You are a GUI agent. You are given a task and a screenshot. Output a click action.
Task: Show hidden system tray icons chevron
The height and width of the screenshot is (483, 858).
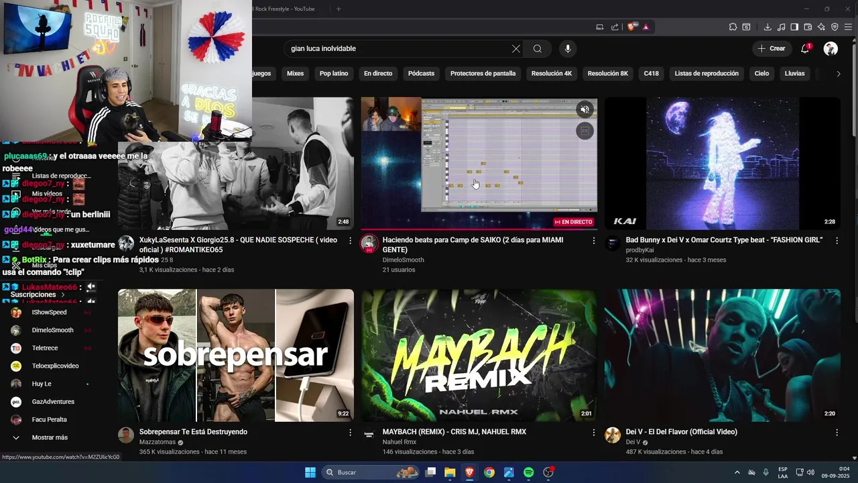pos(737,472)
